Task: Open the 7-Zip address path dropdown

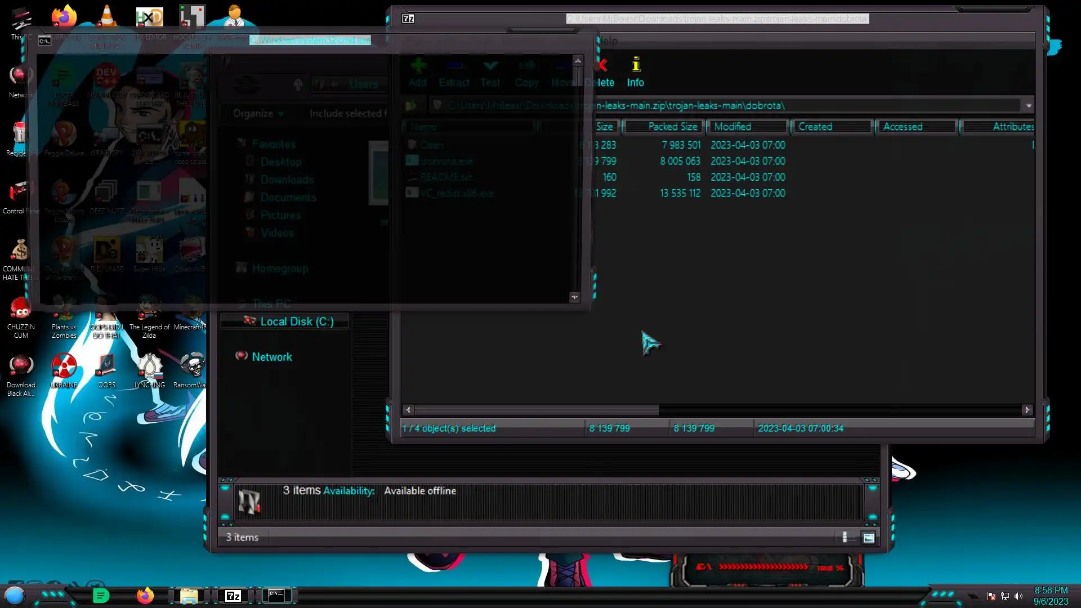Action: pyautogui.click(x=1029, y=106)
